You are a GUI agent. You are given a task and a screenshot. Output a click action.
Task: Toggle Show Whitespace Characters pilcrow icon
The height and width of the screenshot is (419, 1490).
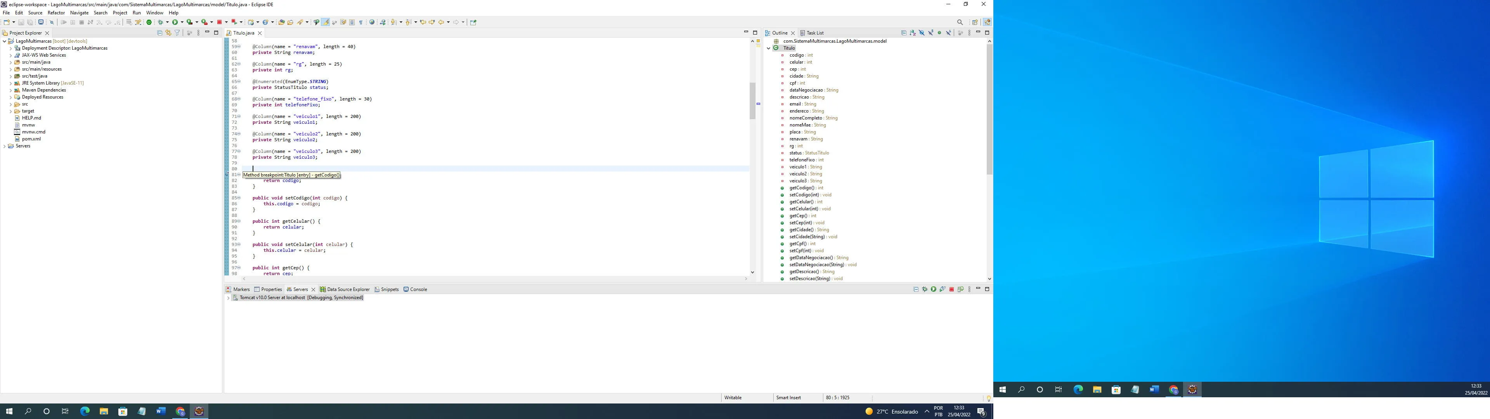(361, 22)
